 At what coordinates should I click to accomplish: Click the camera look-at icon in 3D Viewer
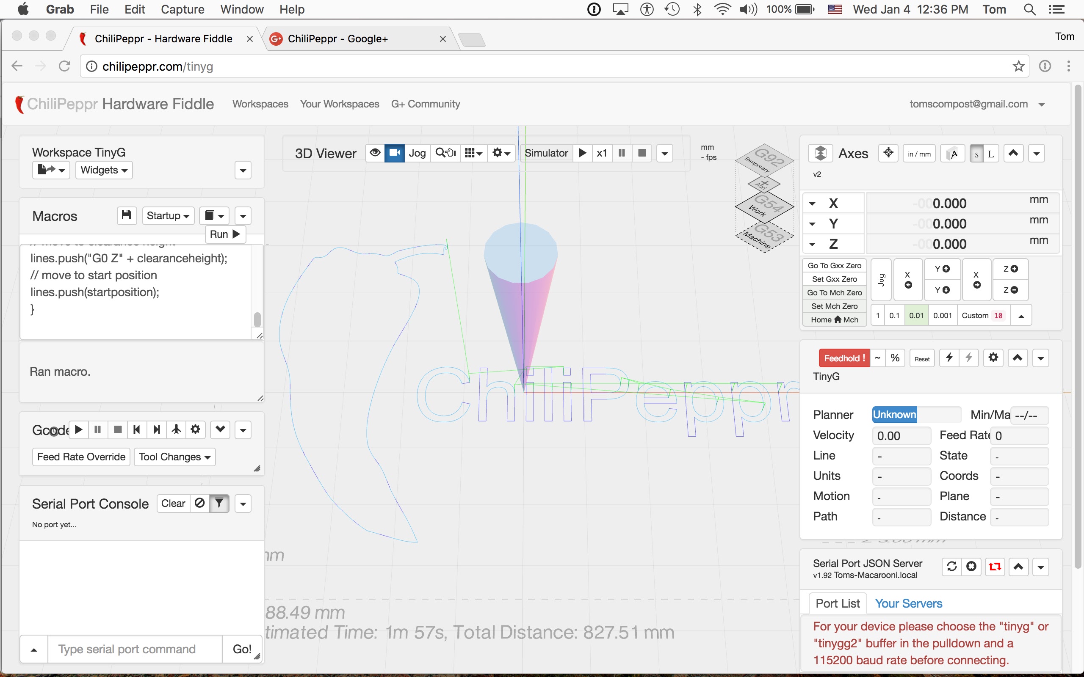(x=395, y=153)
